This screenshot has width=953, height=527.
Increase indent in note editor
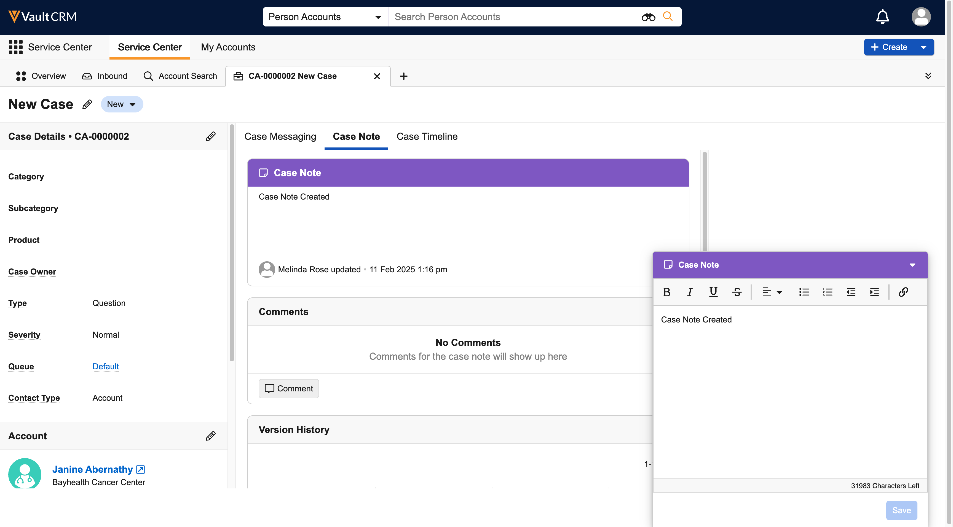point(874,292)
